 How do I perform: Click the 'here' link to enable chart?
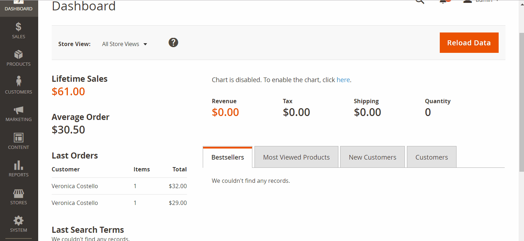coord(343,80)
